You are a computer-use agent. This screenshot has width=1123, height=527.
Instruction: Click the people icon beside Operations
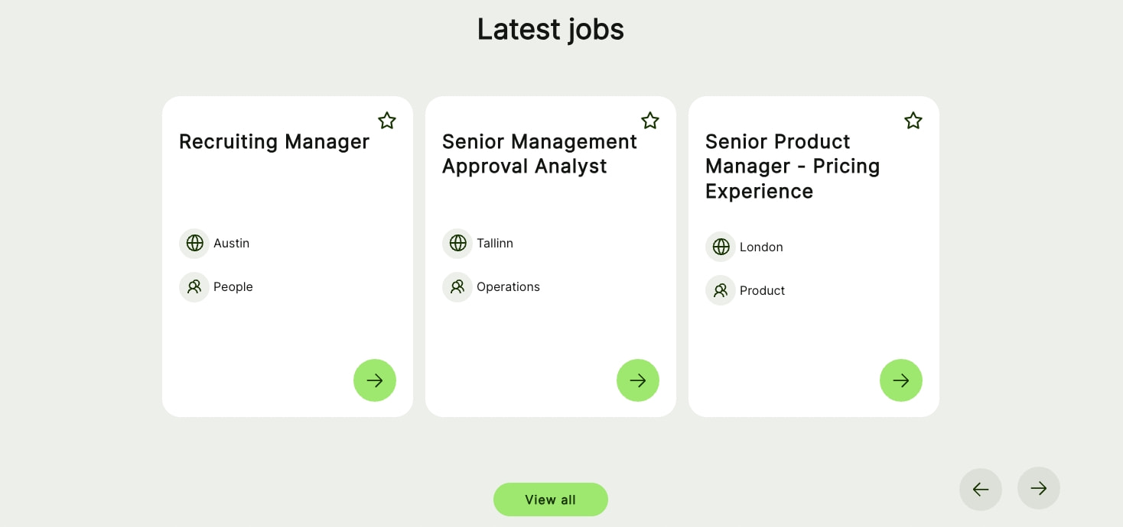[x=457, y=286]
